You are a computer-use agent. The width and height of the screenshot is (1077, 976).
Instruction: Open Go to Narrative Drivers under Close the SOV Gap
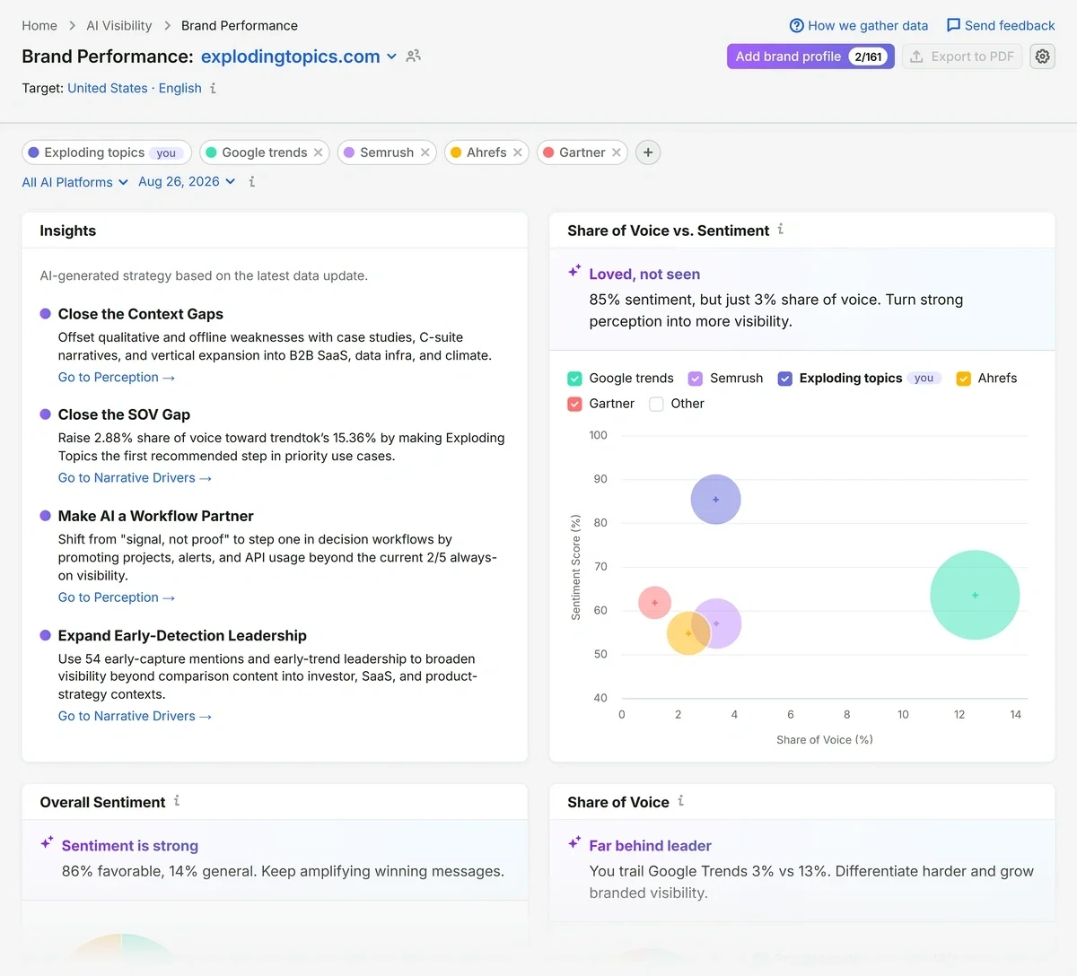pyautogui.click(x=135, y=478)
